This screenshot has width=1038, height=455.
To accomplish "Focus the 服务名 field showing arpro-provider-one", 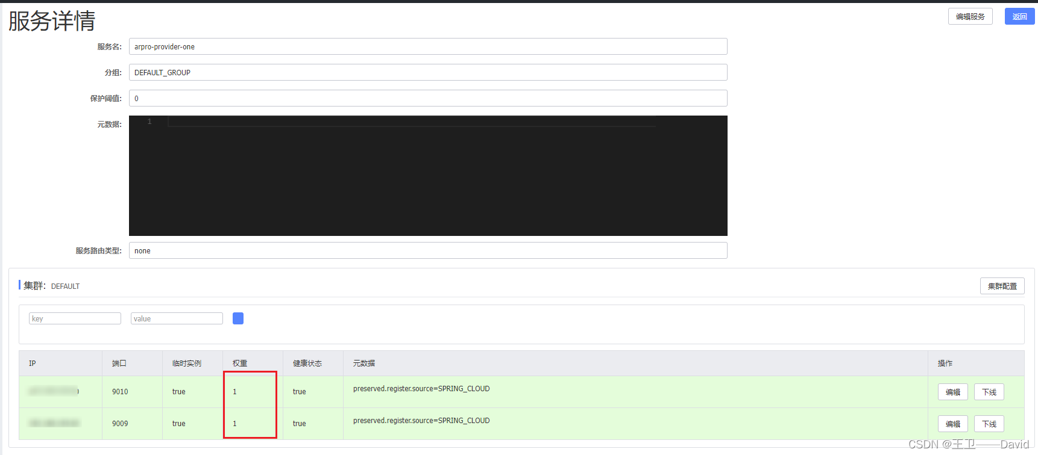I will [x=427, y=47].
